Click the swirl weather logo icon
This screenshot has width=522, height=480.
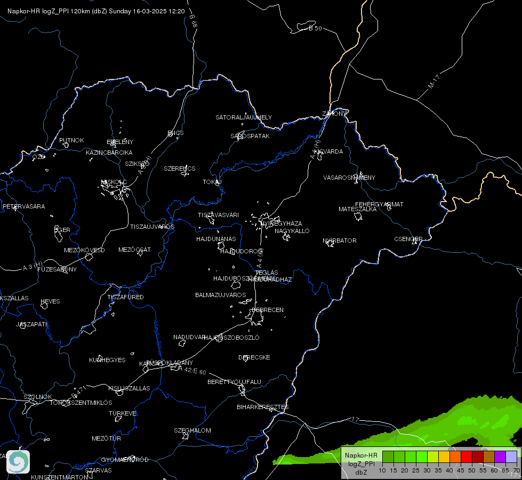coord(18,462)
